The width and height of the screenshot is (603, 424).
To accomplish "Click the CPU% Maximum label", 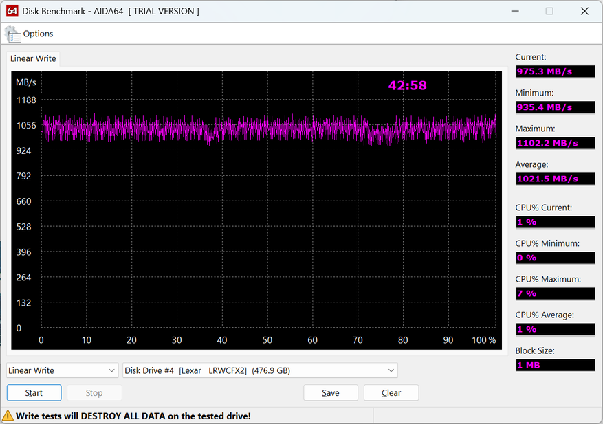I will pos(548,279).
